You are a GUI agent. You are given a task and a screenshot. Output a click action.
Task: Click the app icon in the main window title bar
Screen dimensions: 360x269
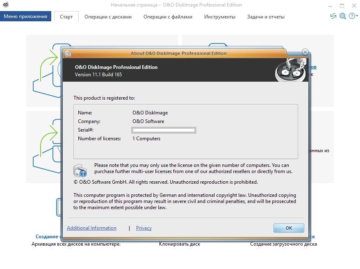[6, 5]
